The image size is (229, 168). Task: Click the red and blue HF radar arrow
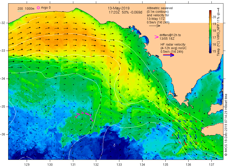168,55
